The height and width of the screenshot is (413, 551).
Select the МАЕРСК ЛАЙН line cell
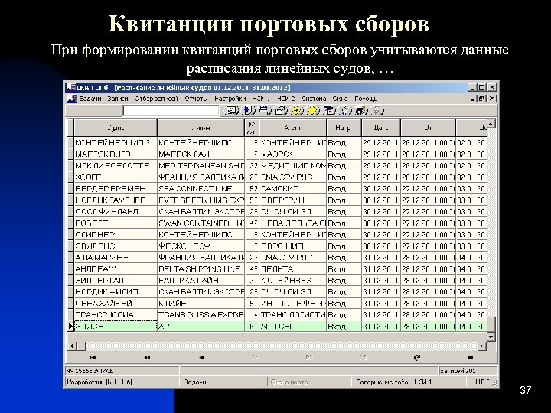[201, 154]
